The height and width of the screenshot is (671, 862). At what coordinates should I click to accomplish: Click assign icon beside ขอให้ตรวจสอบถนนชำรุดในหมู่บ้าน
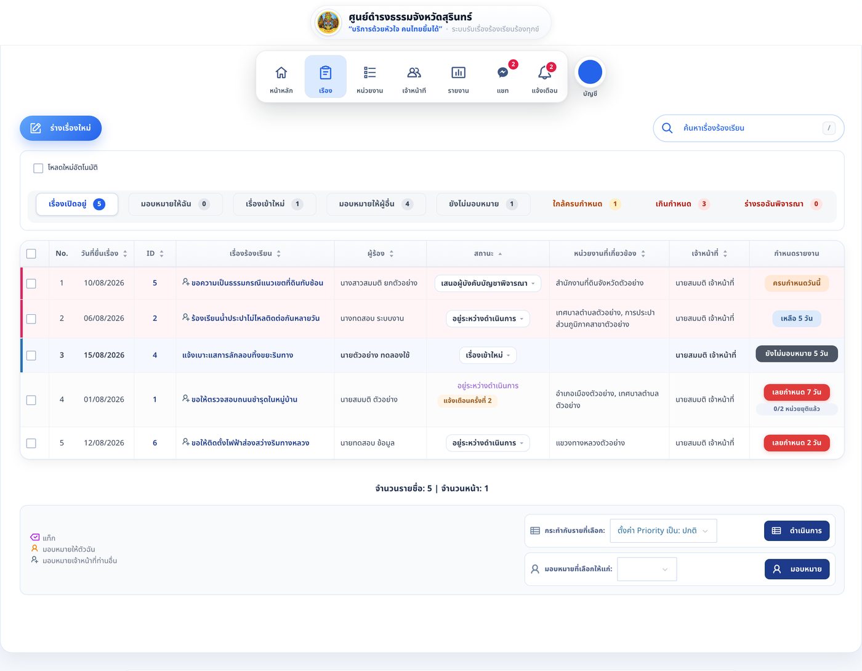[x=186, y=399]
